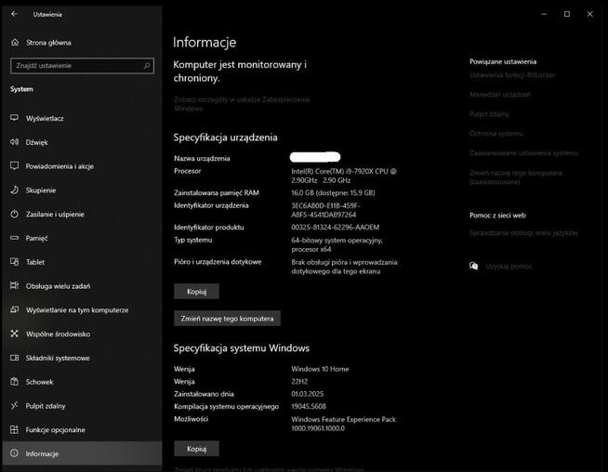Click Komputer jest monitorowany i chroniony text

[x=240, y=72]
